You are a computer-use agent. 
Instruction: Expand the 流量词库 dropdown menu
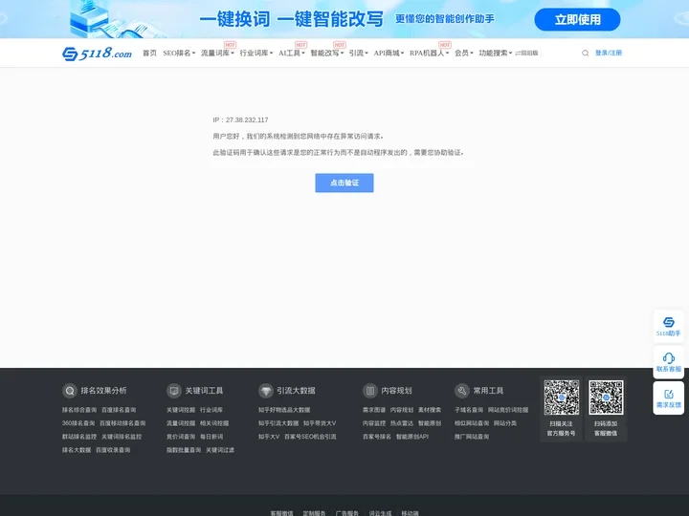[217, 54]
